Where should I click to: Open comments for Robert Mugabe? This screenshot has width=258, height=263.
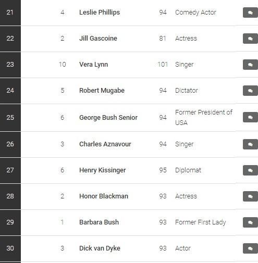pos(250,91)
